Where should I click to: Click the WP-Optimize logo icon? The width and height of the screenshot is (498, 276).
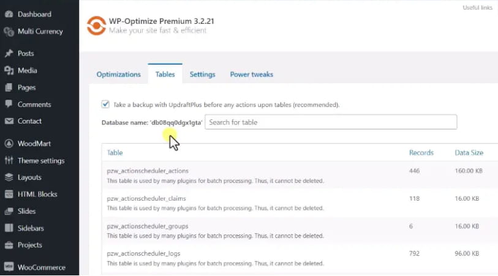[x=96, y=26]
